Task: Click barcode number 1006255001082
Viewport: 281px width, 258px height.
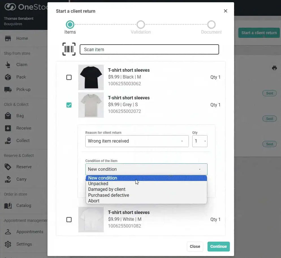Action: (124, 226)
